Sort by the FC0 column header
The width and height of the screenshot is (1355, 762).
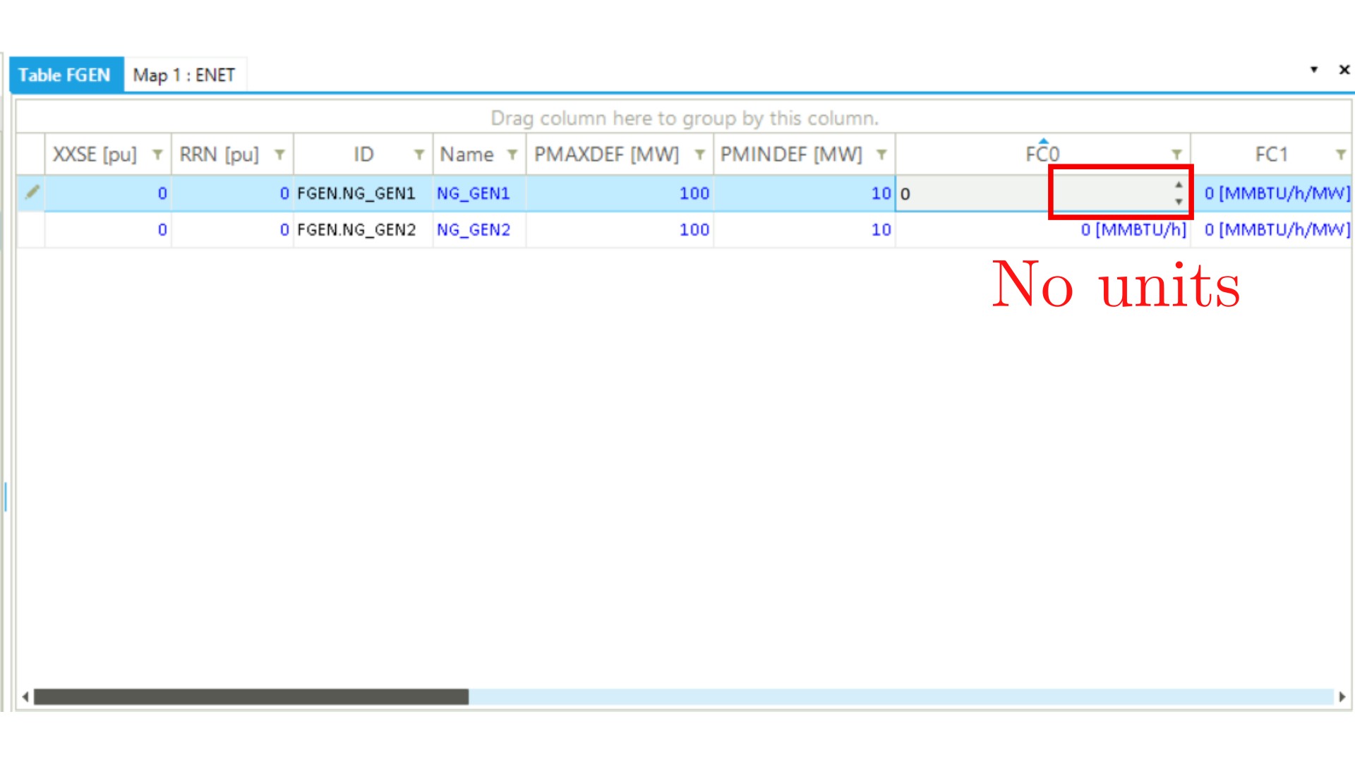tap(1042, 155)
